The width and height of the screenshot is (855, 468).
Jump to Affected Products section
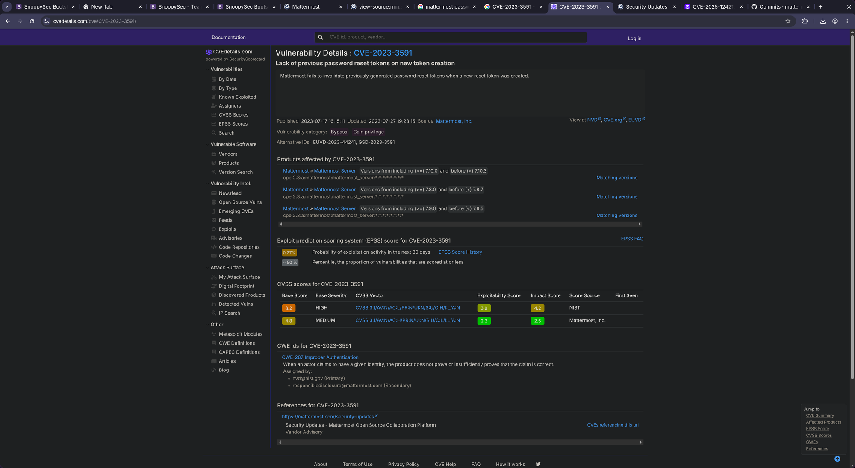click(823, 422)
